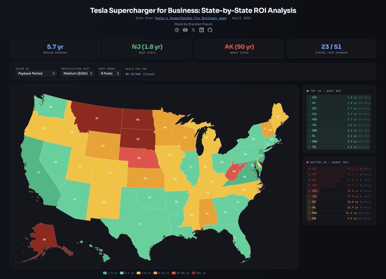Click Texas on the map
The height and width of the screenshot is (279, 386).
tap(139, 224)
